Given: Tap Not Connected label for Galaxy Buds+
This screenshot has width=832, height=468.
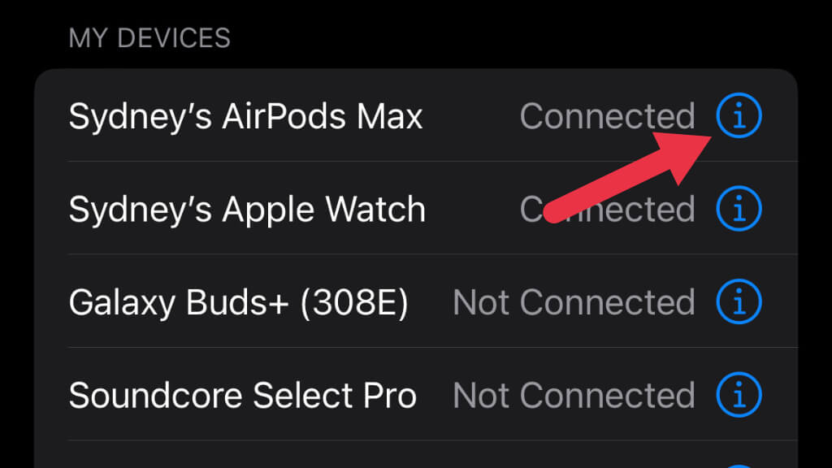Looking at the screenshot, I should point(574,302).
